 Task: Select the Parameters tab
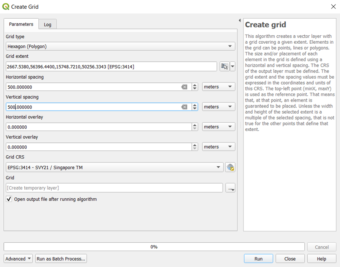(x=21, y=24)
